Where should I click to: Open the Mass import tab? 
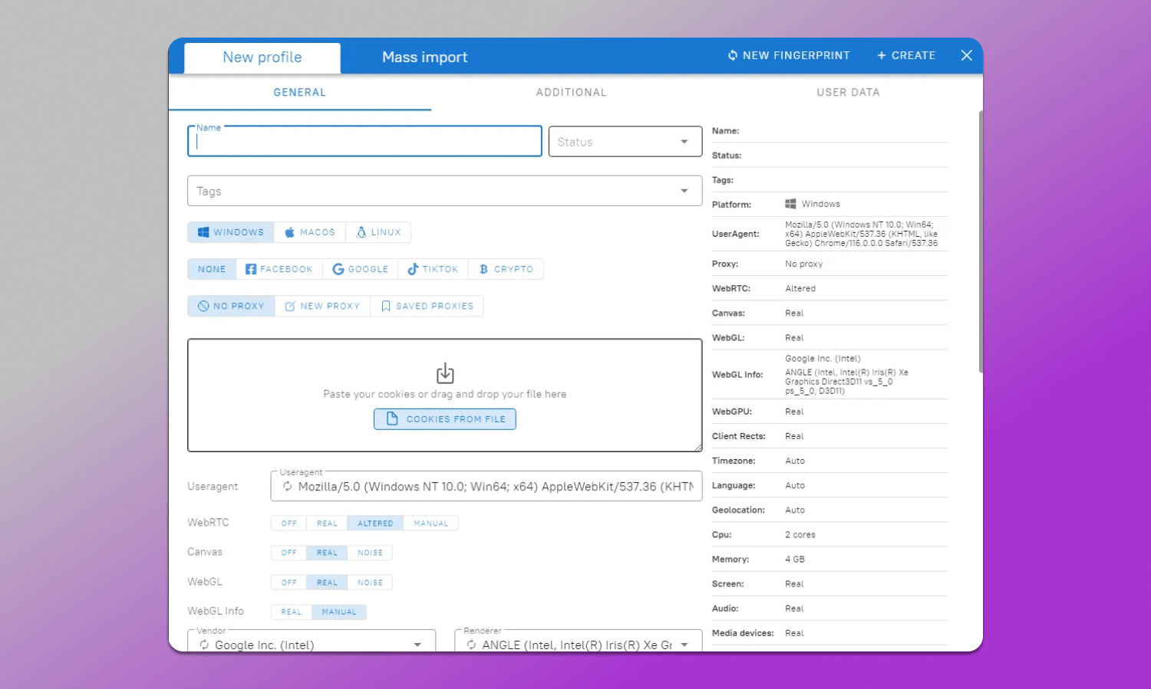coord(424,57)
